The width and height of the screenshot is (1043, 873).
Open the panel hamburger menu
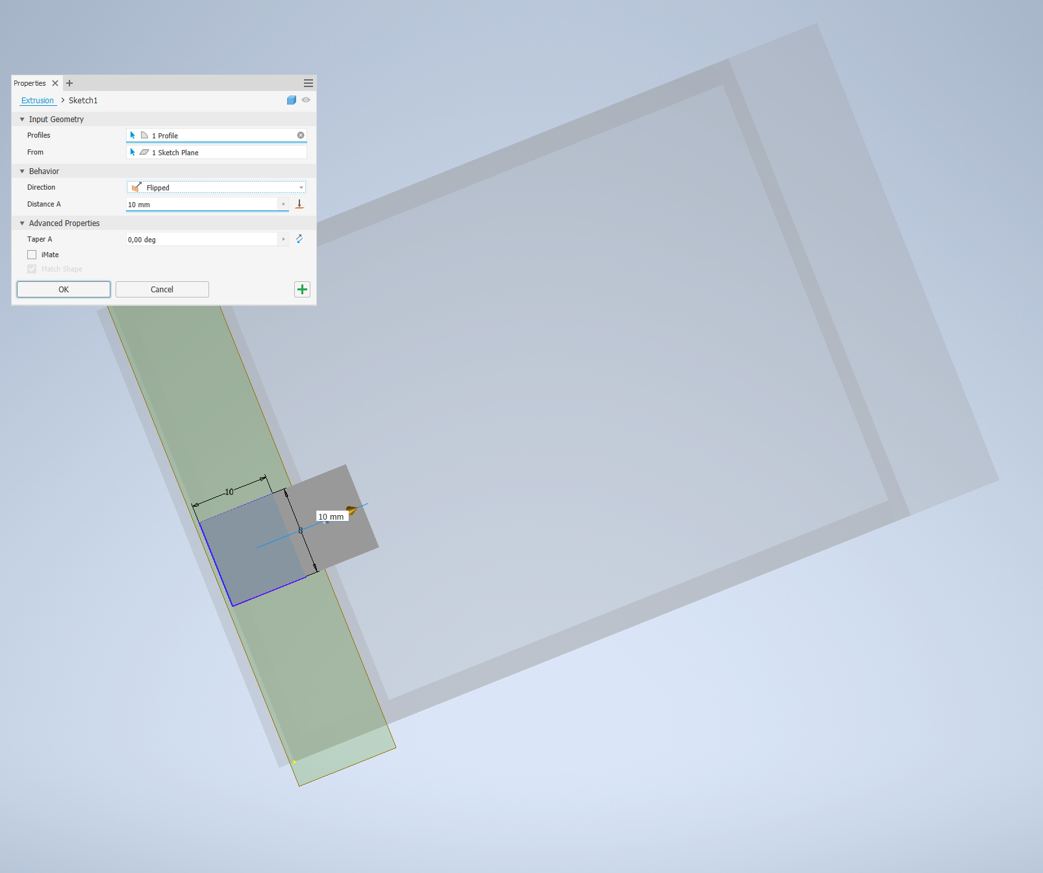click(x=308, y=82)
